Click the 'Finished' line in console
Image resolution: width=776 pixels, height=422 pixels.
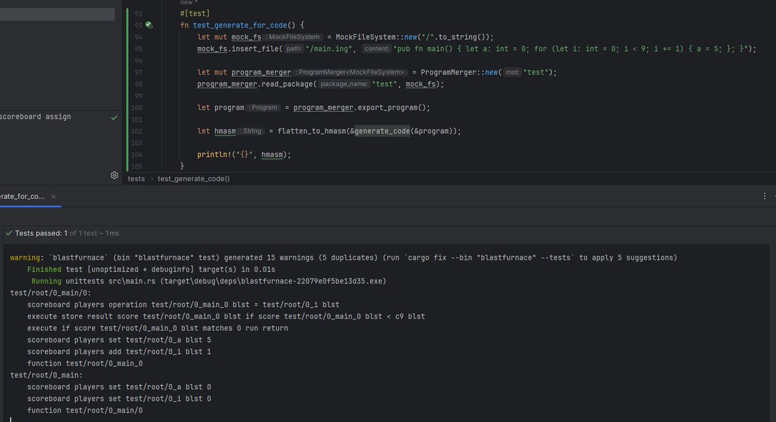click(151, 269)
